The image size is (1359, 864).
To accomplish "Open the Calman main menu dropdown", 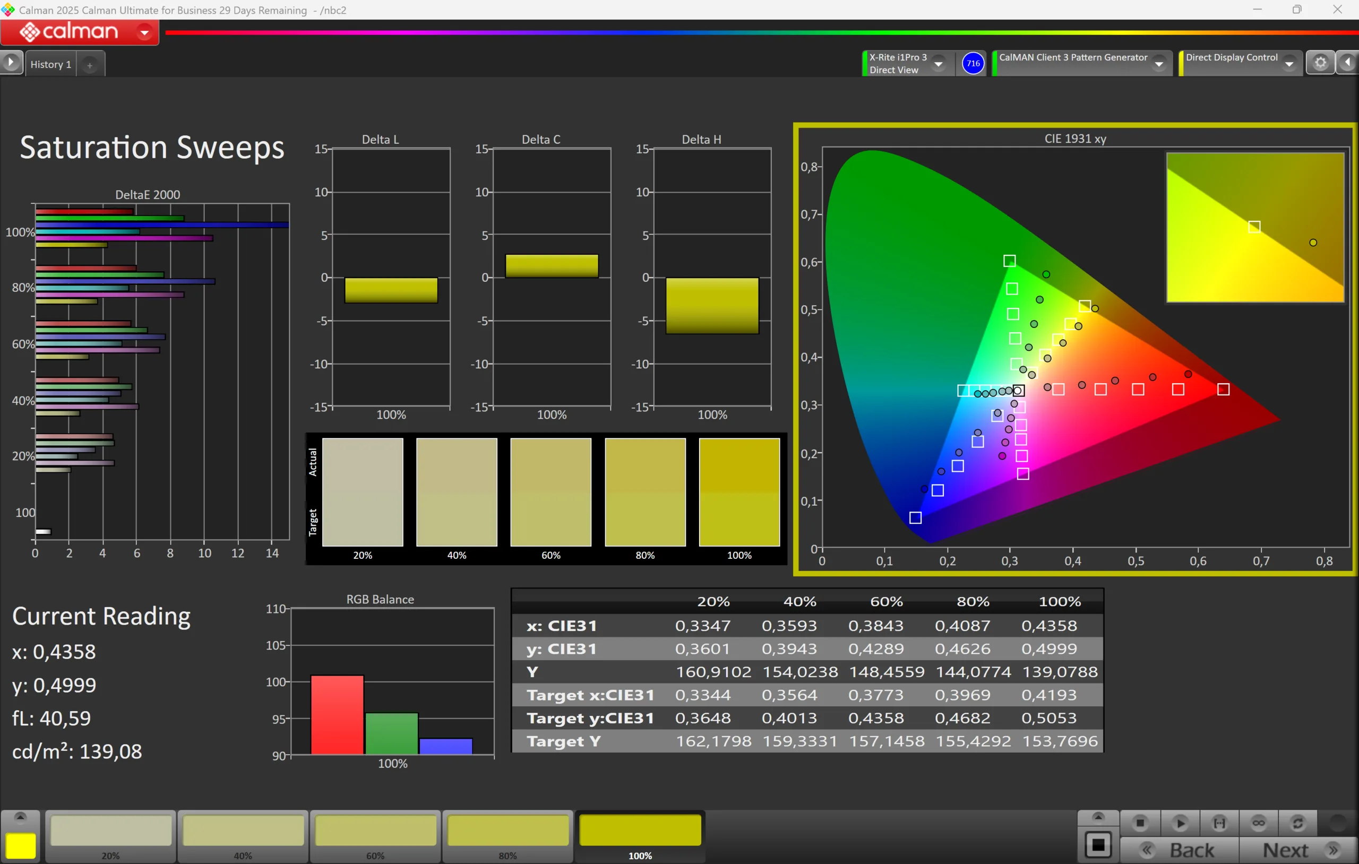I will point(144,33).
